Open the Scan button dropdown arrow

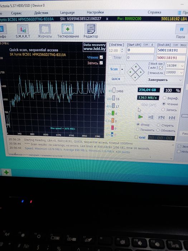(122, 70)
